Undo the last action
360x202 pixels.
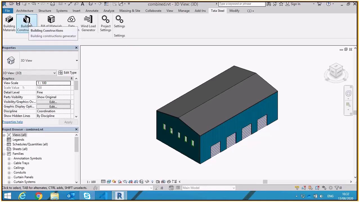point(34,4)
